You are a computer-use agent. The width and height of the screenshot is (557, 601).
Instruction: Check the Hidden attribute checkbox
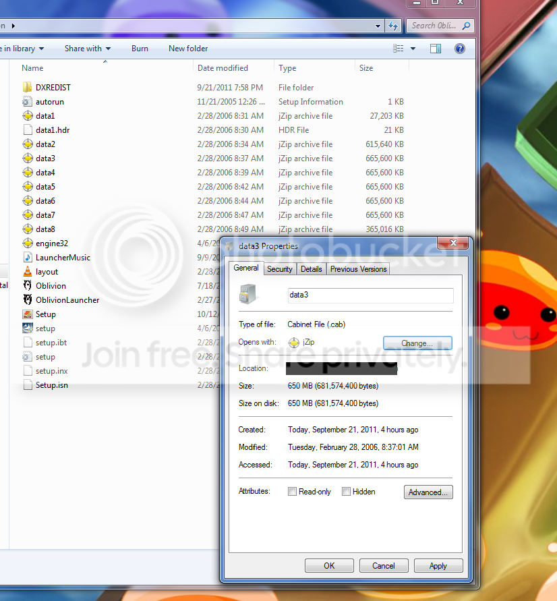[346, 491]
